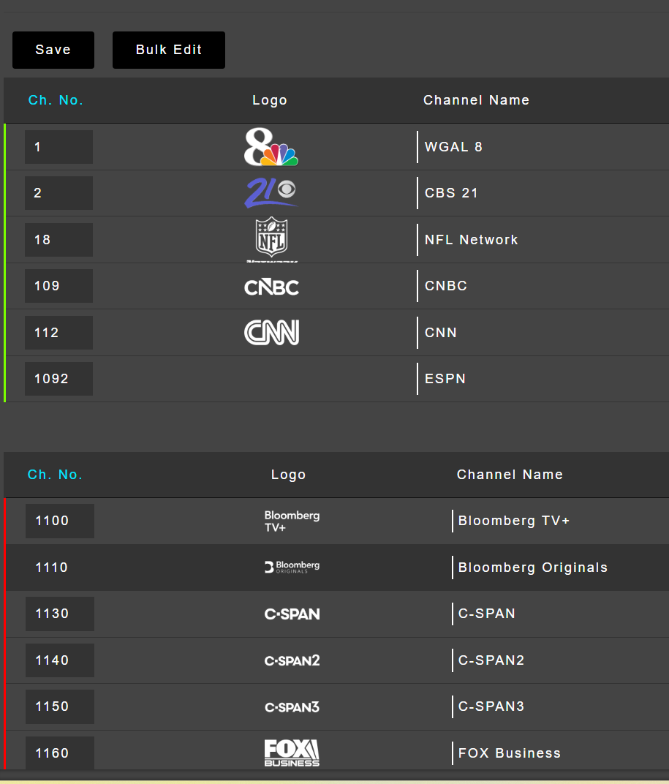Click the C-SPAN2 logo
This screenshot has height=784, width=669.
292,660
